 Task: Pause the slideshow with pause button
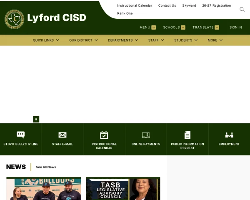pos(36,119)
